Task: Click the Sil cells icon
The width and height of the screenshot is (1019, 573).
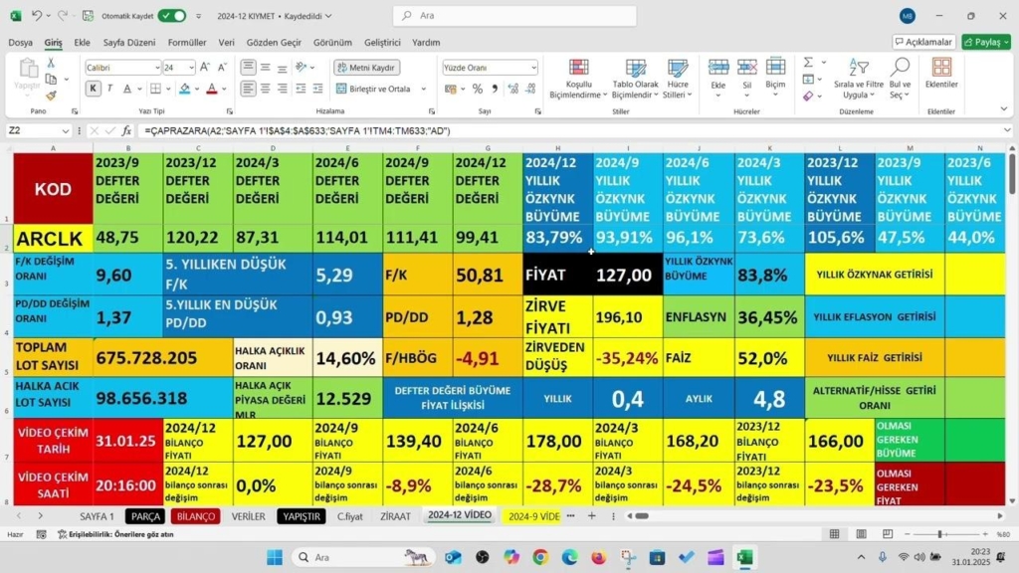Action: tap(746, 67)
